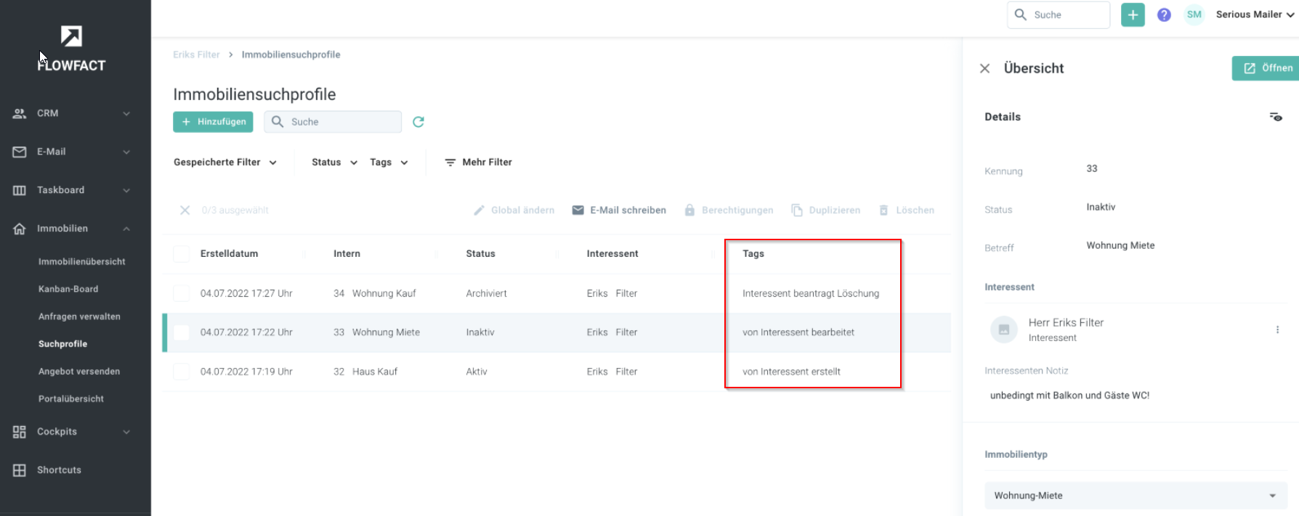The image size is (1299, 516).
Task: Select the checkbox for 32 Haus Kauf
Action: point(181,372)
